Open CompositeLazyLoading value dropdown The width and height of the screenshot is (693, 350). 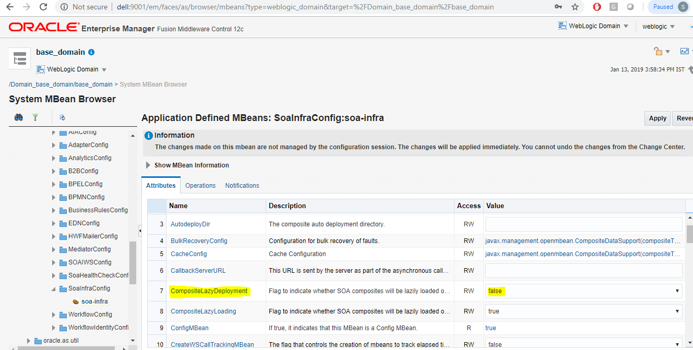coord(583,311)
